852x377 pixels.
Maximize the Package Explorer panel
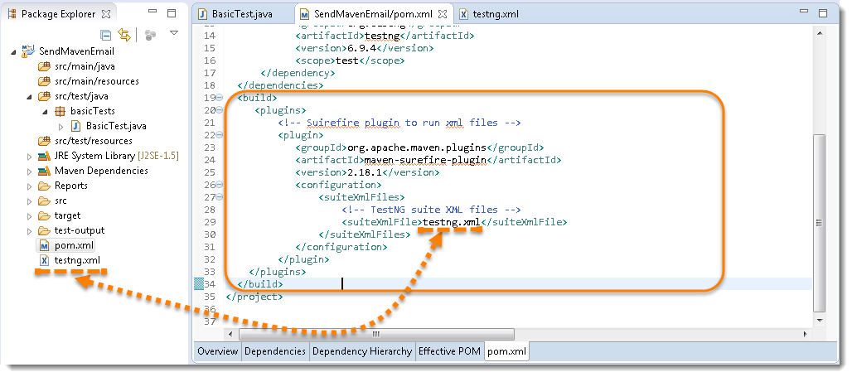coord(172,14)
